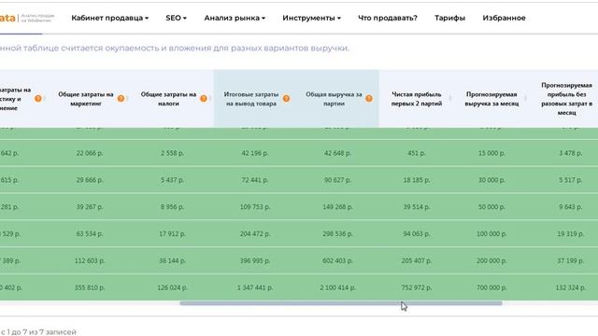598x336 pixels.
Task: Select cell 90 627 р. revenue
Action: (337, 180)
